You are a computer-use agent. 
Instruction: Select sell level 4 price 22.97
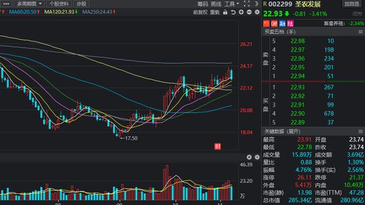pyautogui.click(x=298, y=50)
